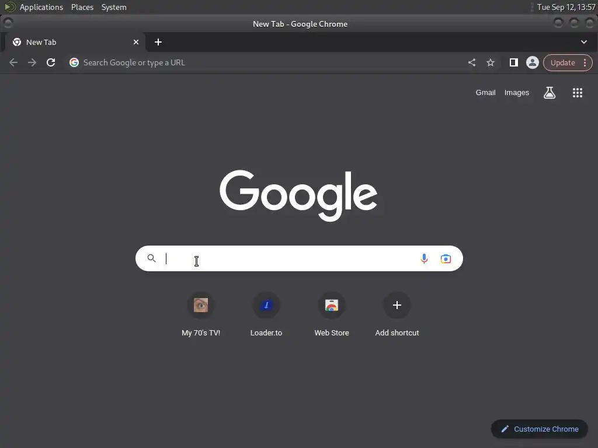Viewport: 598px width, 448px height.
Task: Click the browser forward arrow
Action: pyautogui.click(x=32, y=62)
